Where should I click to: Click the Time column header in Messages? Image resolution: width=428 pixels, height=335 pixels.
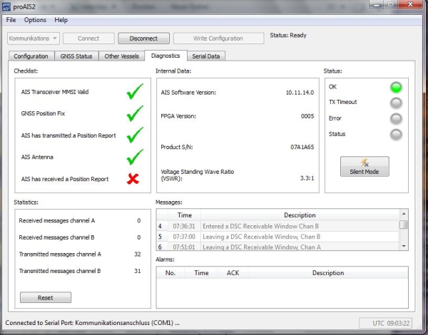(x=185, y=215)
